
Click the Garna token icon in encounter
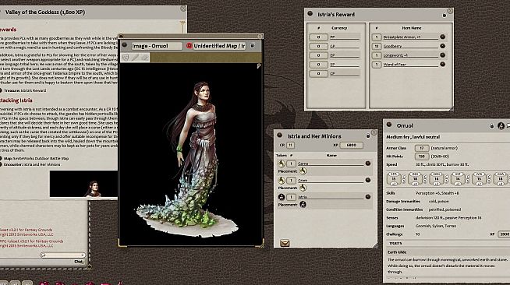pos(282,164)
